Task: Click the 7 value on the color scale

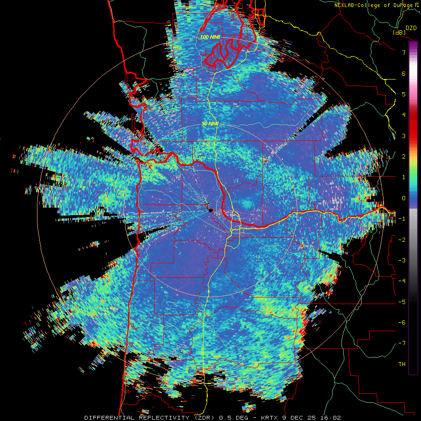Action: point(404,52)
